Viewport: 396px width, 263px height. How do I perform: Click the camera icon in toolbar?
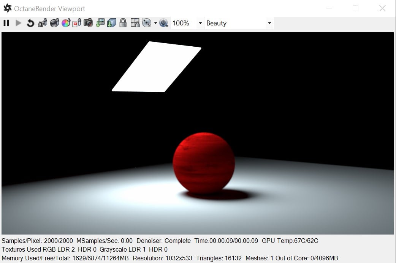click(88, 23)
